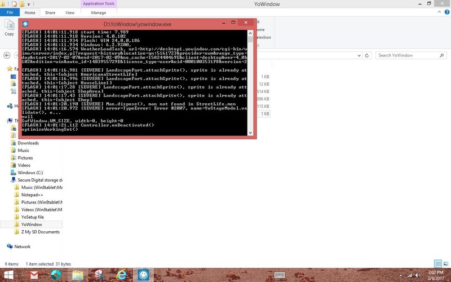Select Notepad++ folder in the tree

click(32, 195)
